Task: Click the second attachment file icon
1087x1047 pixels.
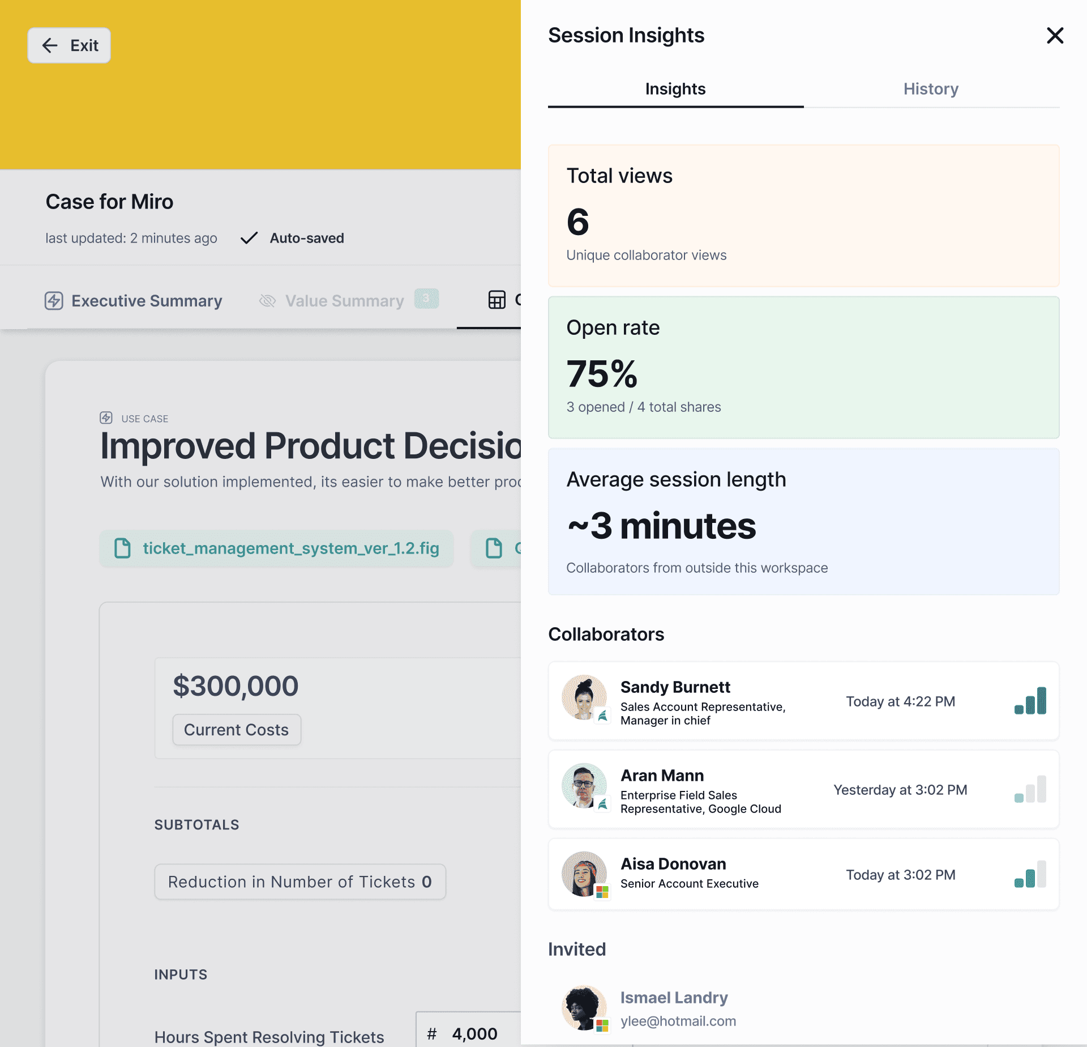Action: click(x=494, y=548)
